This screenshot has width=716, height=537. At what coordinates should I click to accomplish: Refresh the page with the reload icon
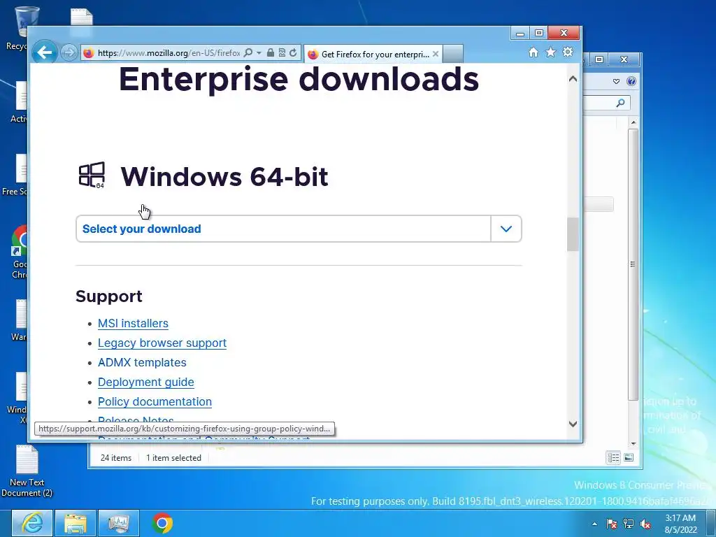click(x=293, y=53)
